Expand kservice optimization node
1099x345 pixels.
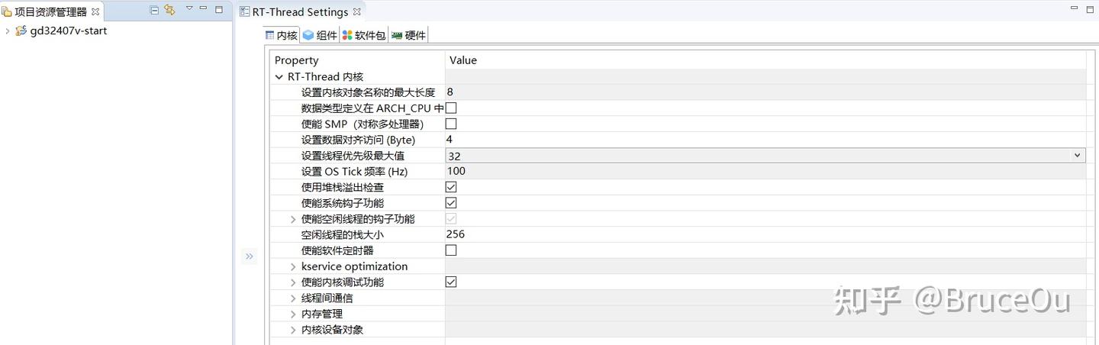pos(293,266)
